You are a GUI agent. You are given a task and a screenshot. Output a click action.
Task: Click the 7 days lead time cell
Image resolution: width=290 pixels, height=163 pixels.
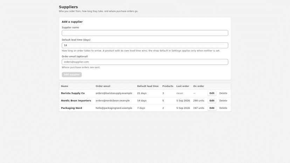tap(141, 108)
